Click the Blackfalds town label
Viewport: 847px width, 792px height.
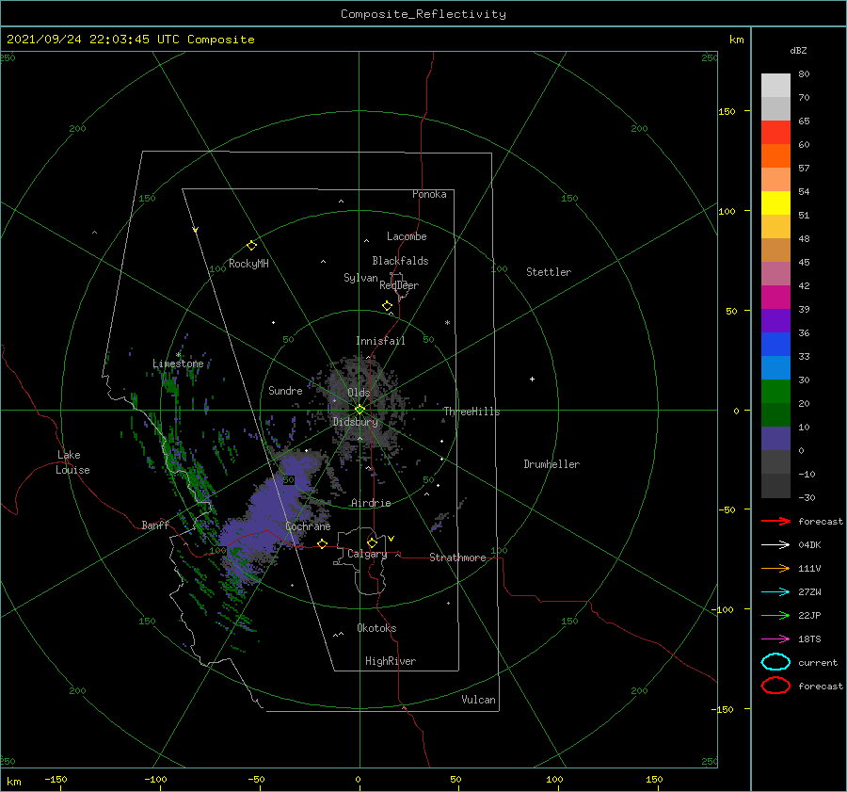pos(400,261)
